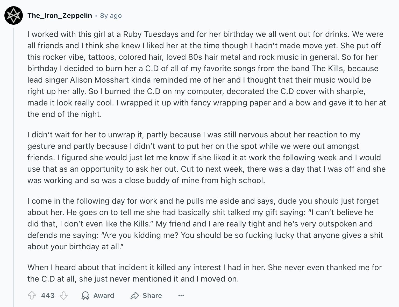
Task: Upvote the comment by The_Iron_Zeppelin
Action: pyautogui.click(x=32, y=296)
